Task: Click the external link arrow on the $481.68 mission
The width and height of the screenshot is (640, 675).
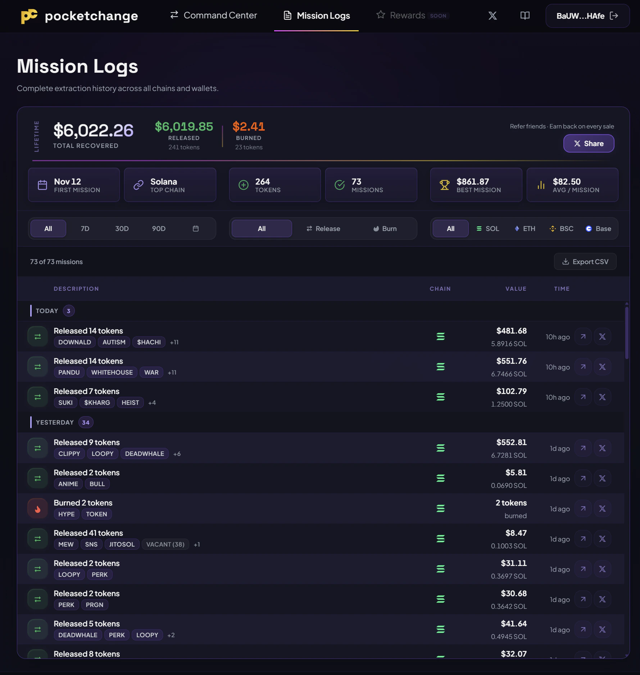Action: click(x=583, y=336)
